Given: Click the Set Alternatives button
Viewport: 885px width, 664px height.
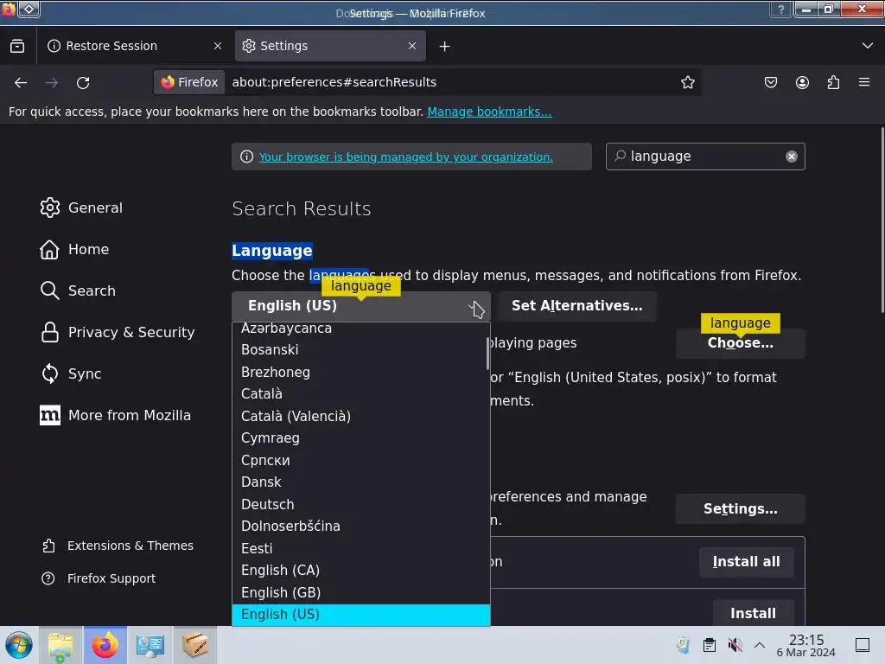Looking at the screenshot, I should click(x=576, y=306).
